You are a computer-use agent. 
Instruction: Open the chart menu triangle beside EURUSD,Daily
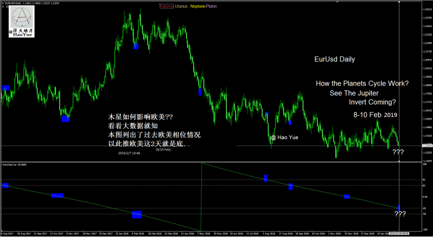point(3,3)
